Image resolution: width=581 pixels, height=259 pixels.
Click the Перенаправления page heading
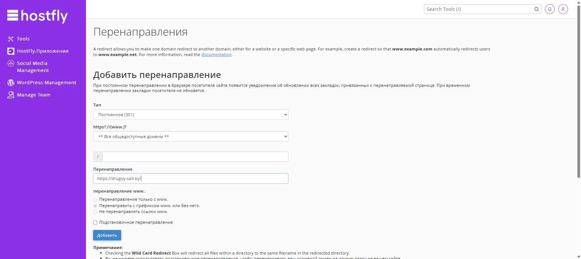pos(140,32)
